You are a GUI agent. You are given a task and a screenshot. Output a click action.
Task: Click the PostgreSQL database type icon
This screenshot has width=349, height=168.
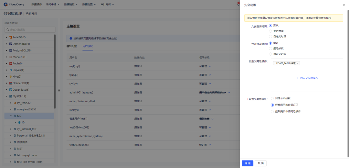[x=10, y=50]
